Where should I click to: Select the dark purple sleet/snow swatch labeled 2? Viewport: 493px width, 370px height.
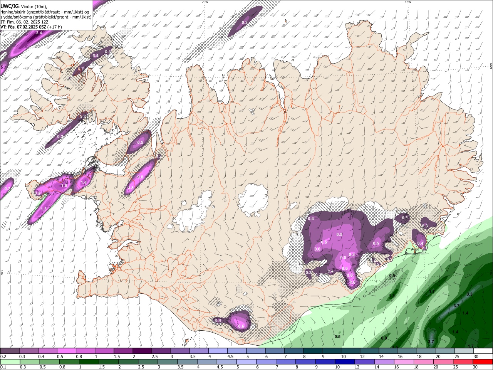tap(142, 351)
